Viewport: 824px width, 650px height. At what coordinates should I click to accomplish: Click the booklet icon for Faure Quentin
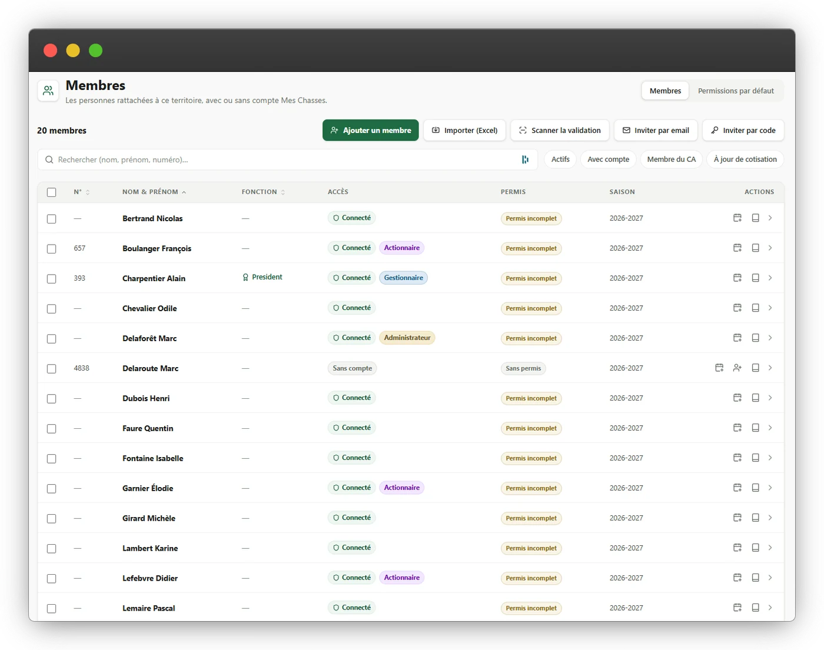[755, 428]
